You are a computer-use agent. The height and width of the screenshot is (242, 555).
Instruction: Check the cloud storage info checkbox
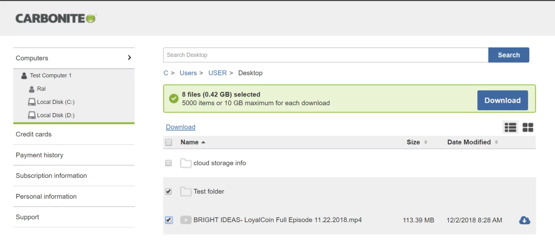168,163
